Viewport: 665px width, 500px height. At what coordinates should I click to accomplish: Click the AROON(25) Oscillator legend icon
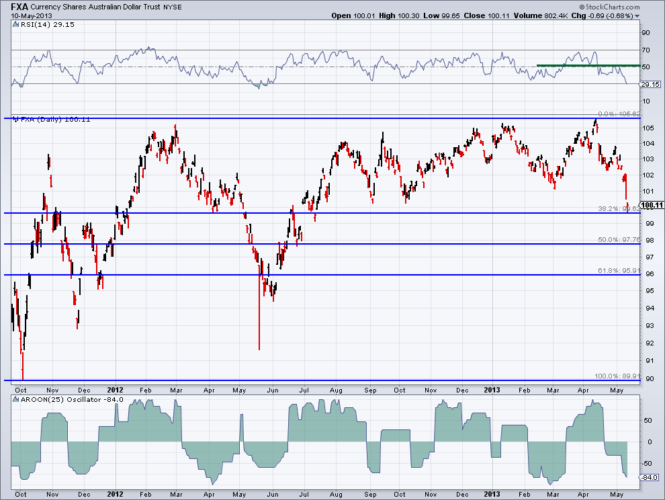(x=15, y=401)
